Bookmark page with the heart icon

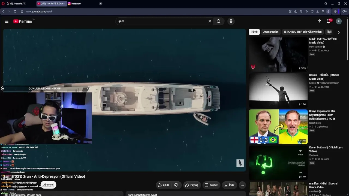pyautogui.click(x=312, y=11)
